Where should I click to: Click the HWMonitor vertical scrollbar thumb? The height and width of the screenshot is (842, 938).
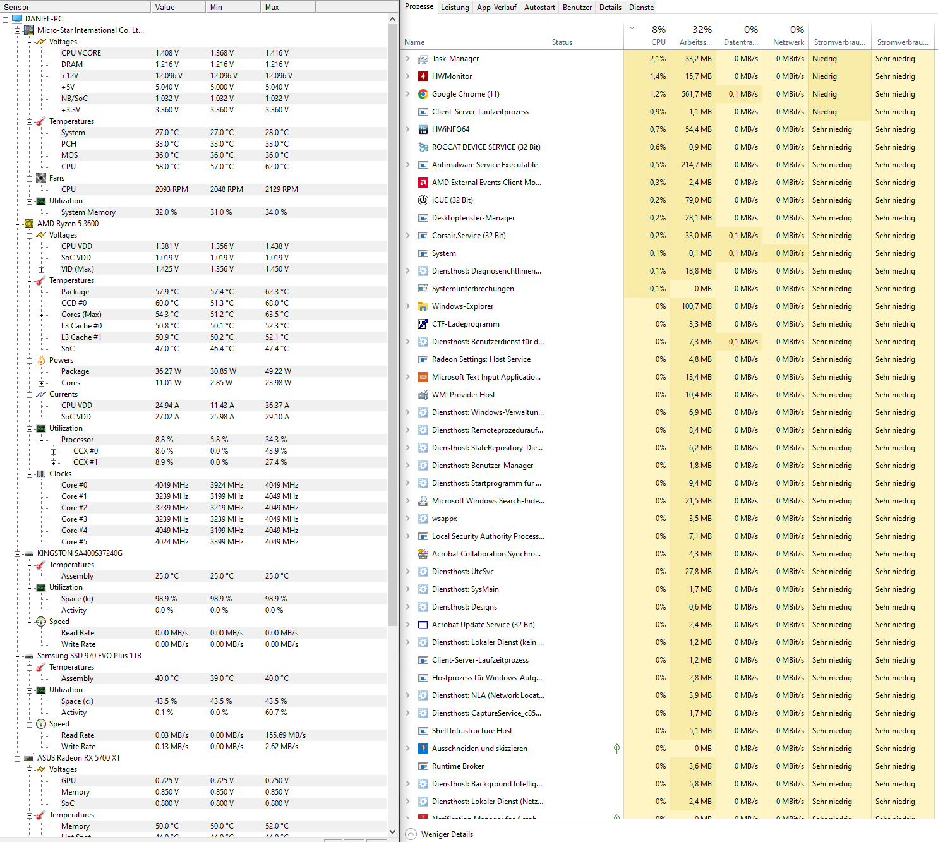pos(392,326)
